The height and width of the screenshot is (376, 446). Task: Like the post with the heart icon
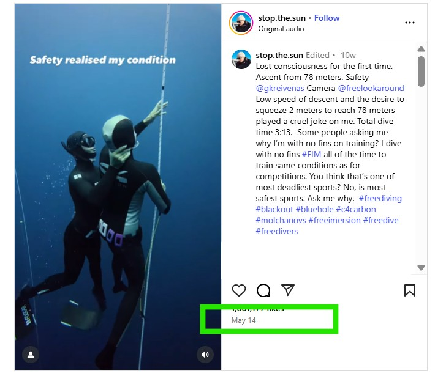(x=239, y=290)
